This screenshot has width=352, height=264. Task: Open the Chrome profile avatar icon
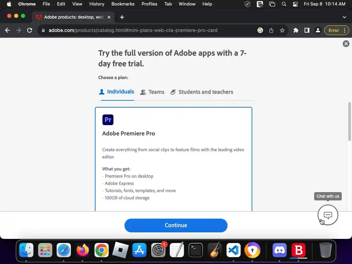(318, 30)
